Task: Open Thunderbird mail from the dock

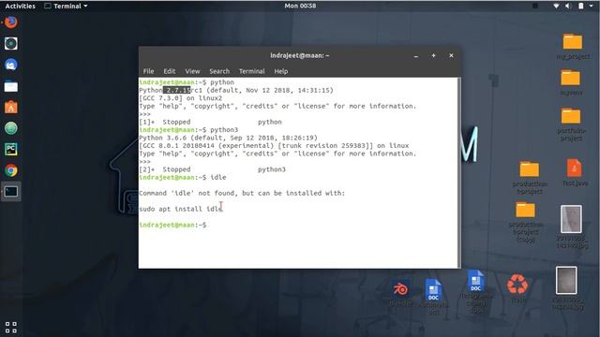Action: (x=11, y=65)
